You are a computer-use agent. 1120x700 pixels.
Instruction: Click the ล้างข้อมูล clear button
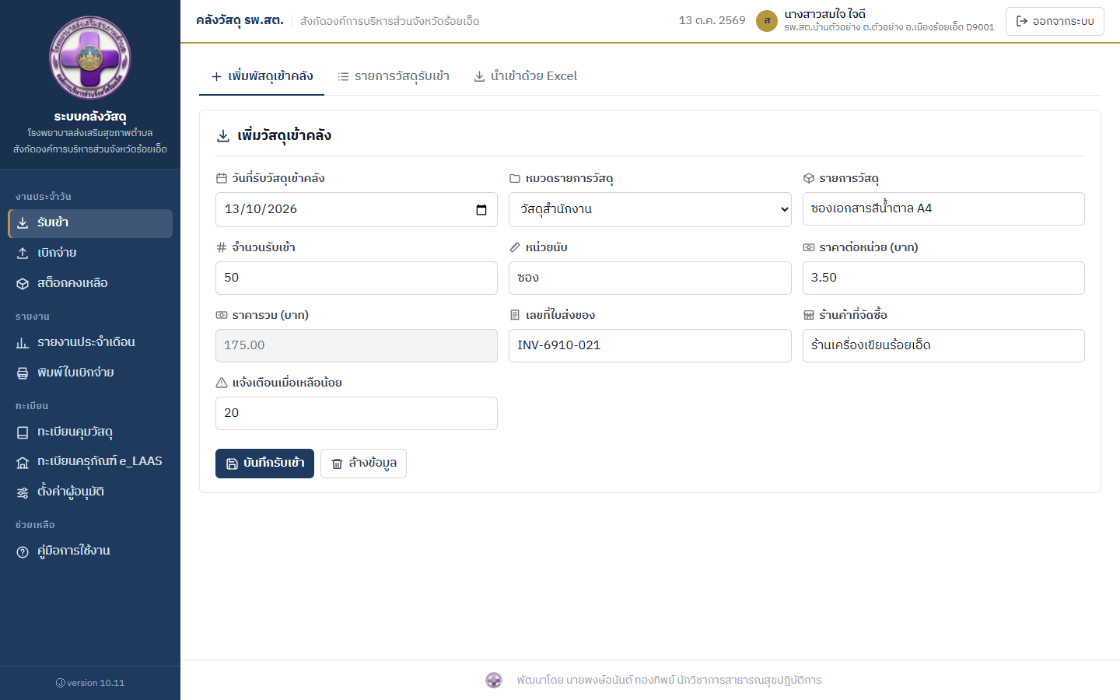363,464
